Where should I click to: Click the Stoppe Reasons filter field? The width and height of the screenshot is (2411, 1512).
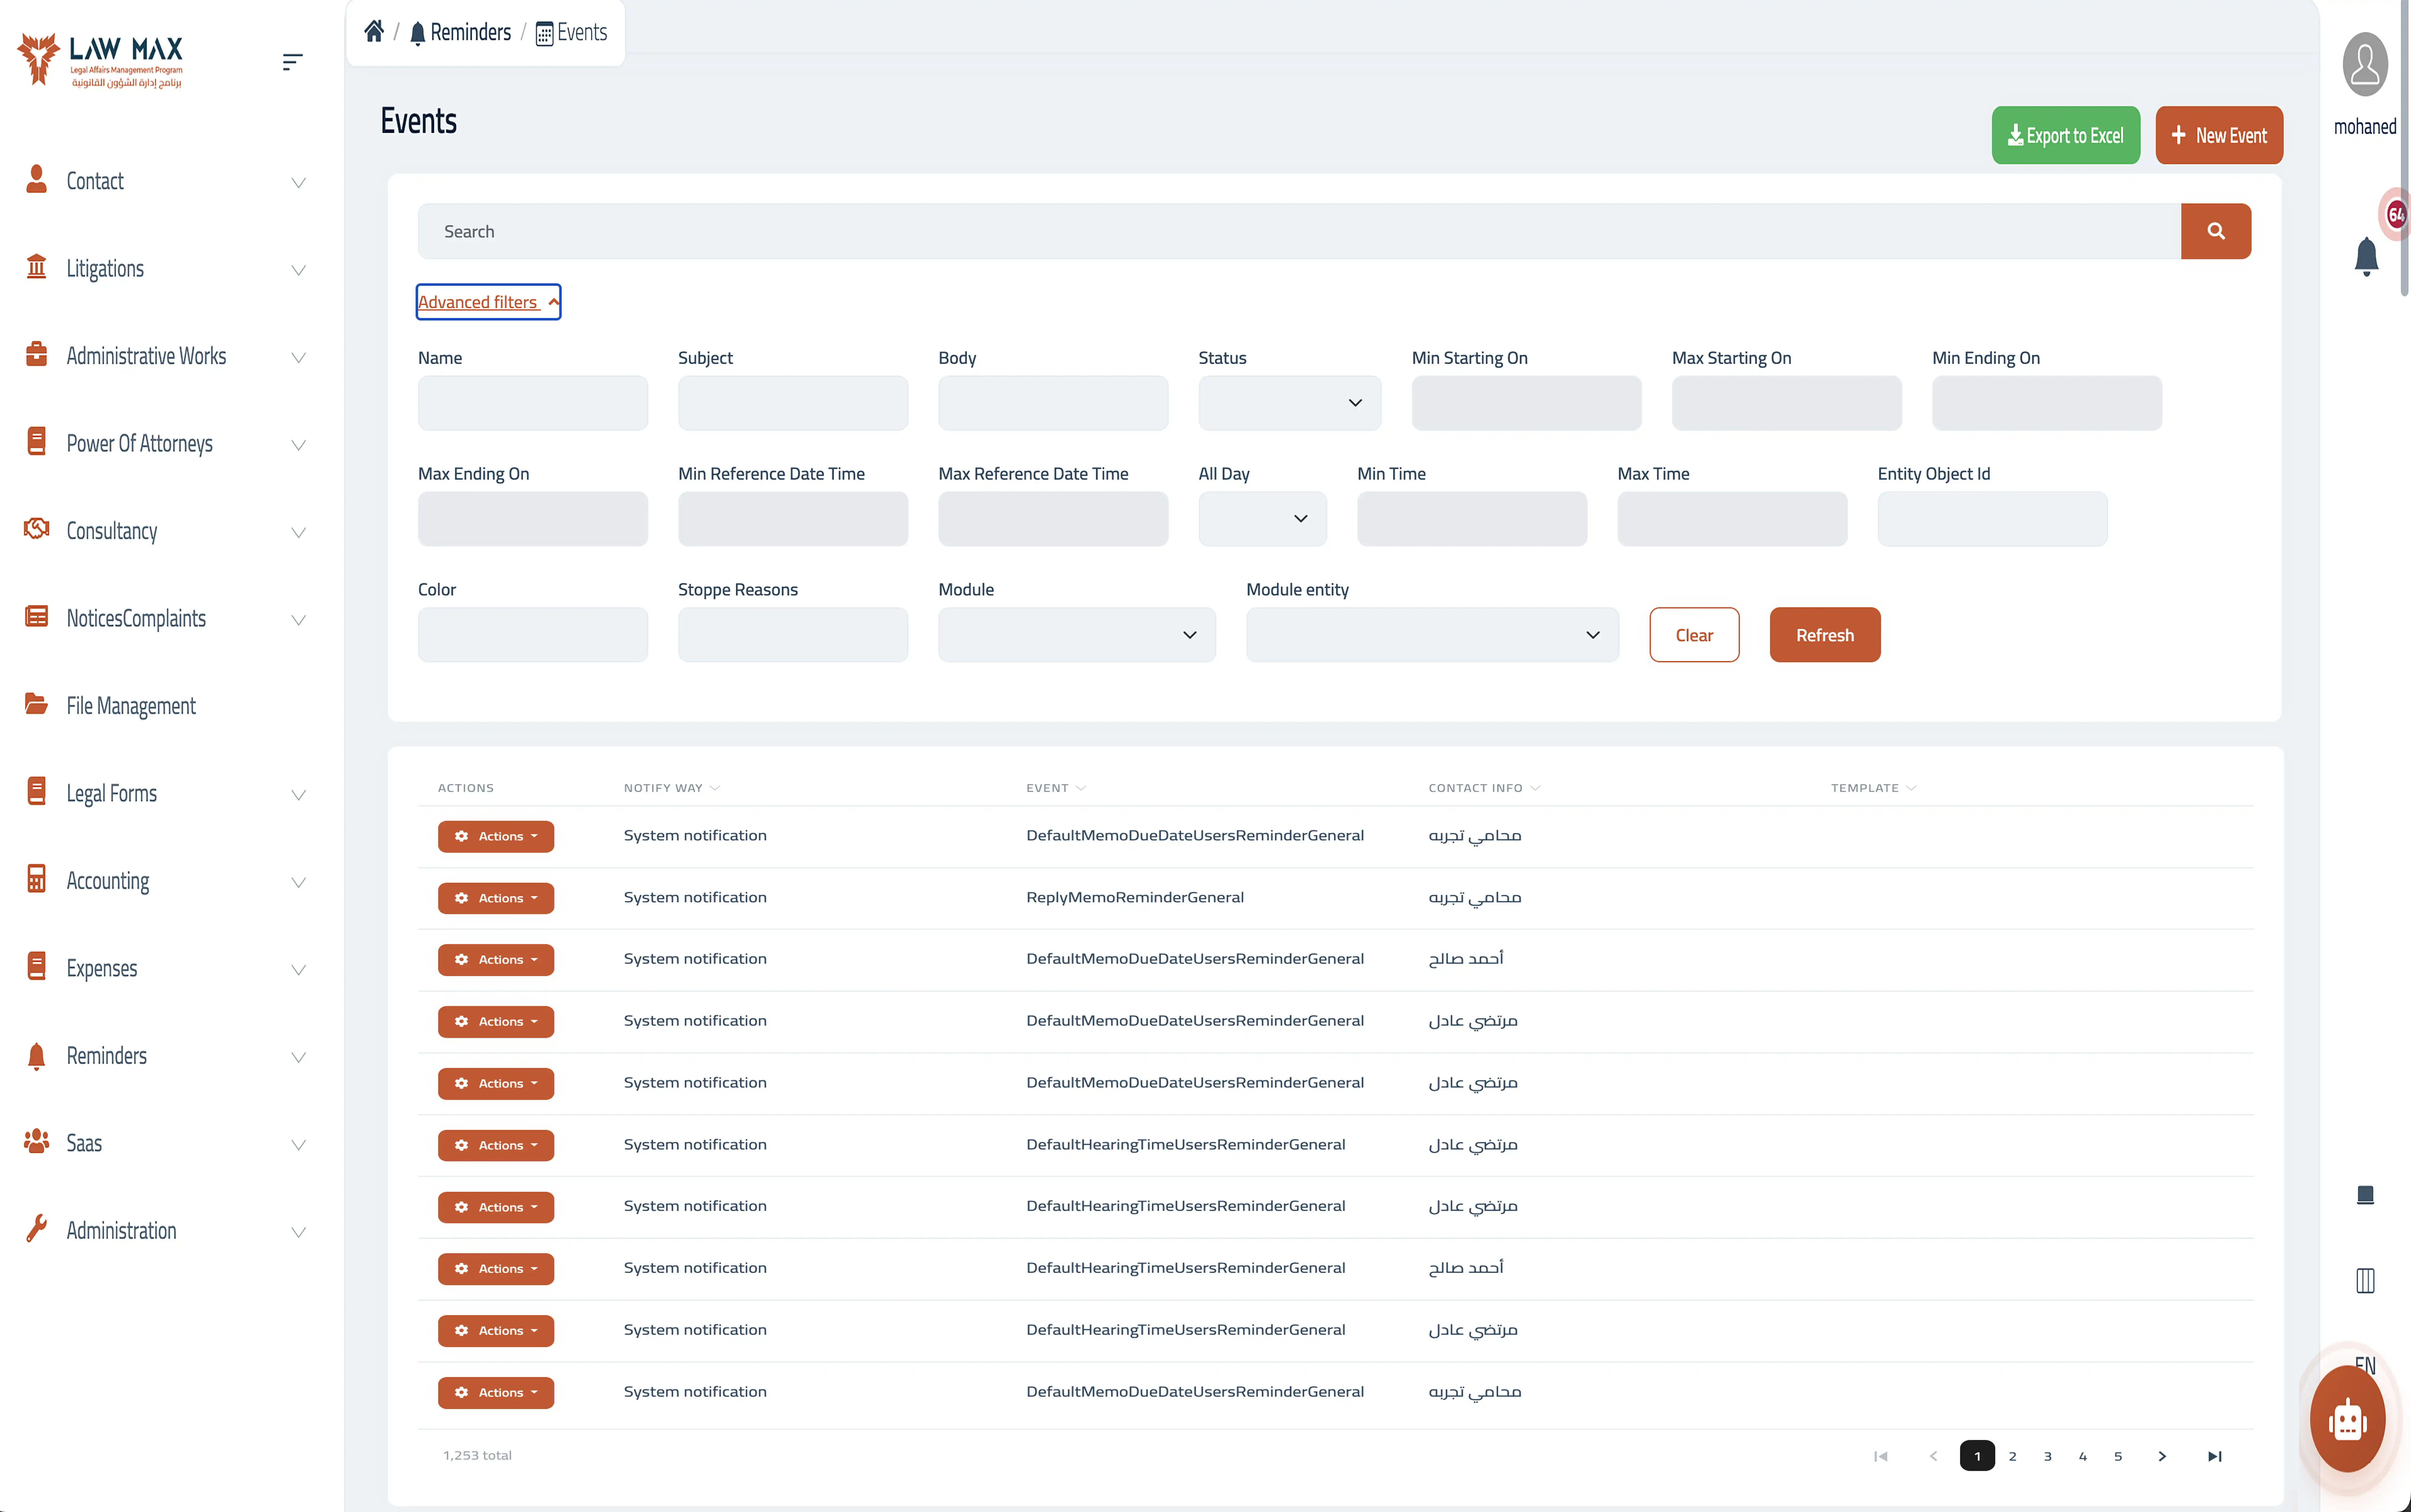(793, 635)
